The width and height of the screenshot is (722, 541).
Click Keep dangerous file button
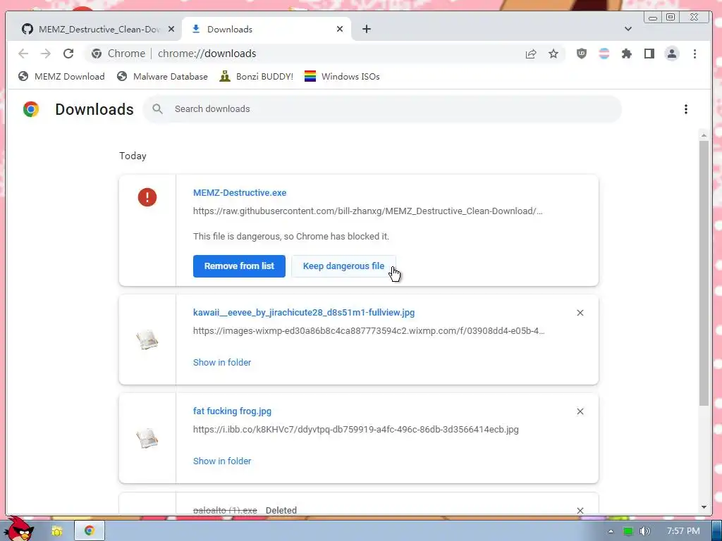[x=343, y=266]
